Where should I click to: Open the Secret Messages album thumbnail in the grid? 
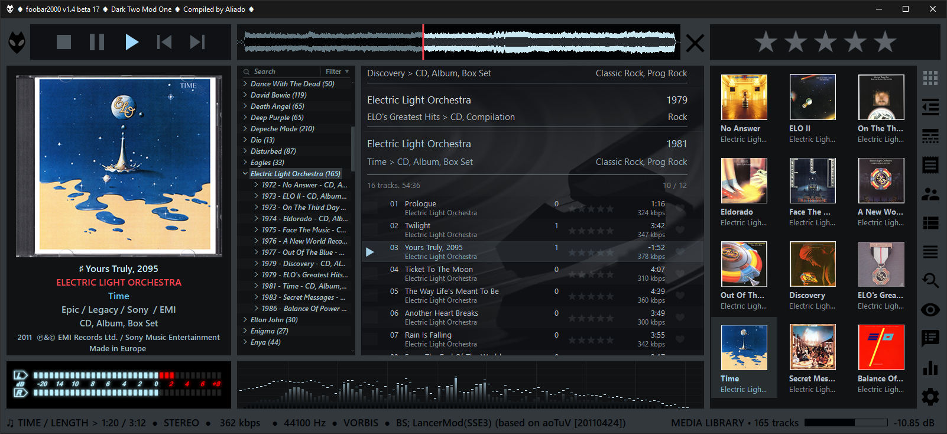click(813, 347)
